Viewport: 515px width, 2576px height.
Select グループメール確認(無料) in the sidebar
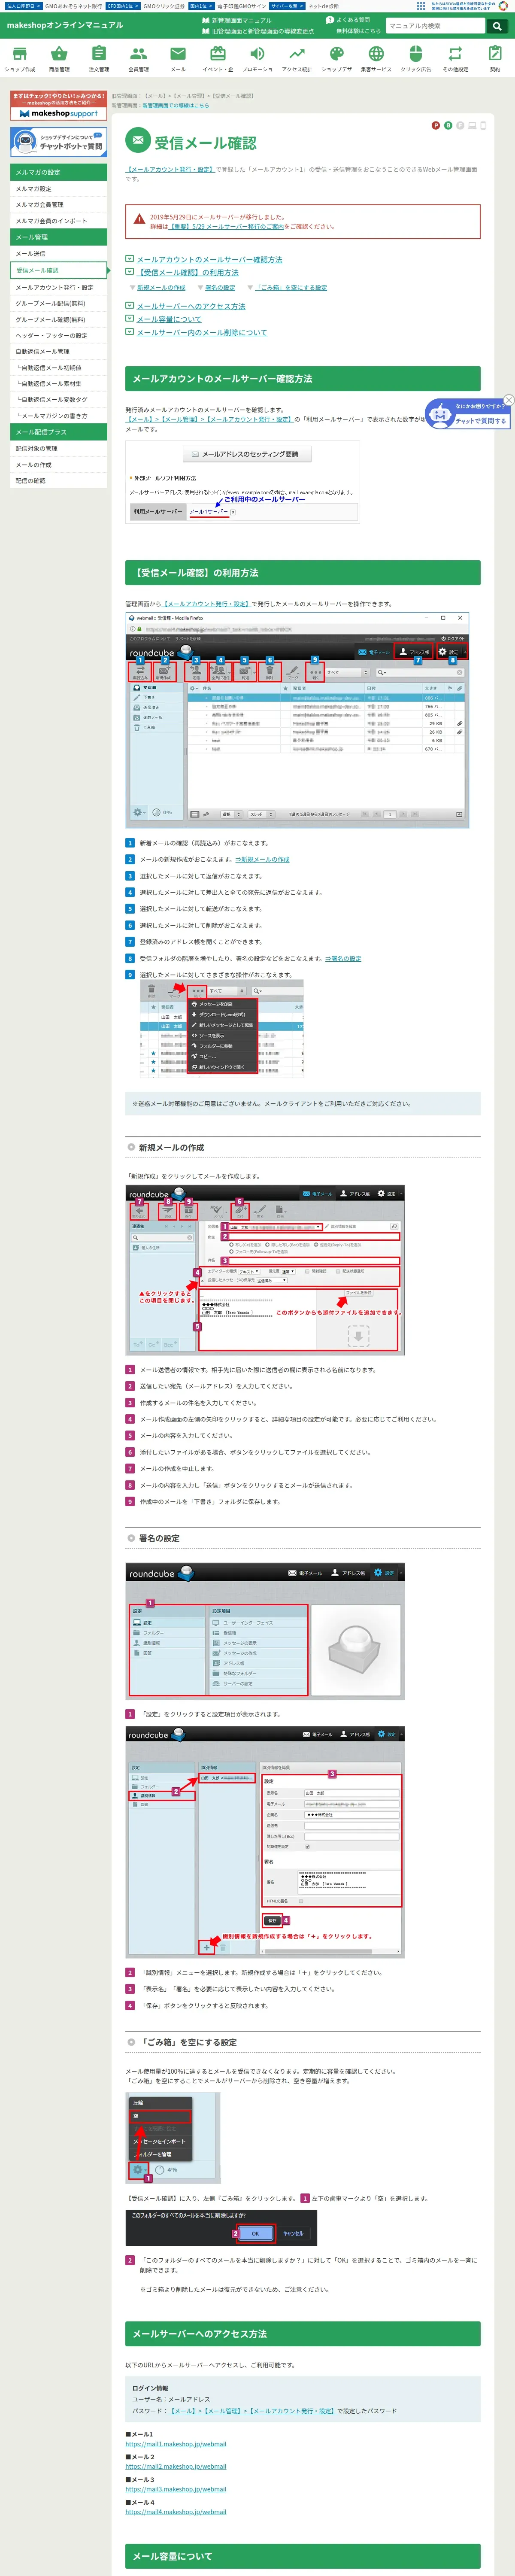58,319
